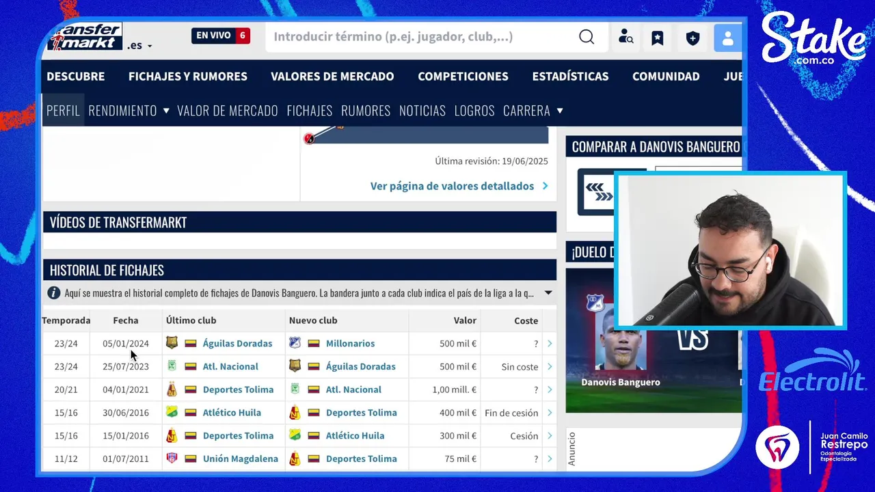Open Atlético Huila link in 30/06/2016 row
The image size is (875, 492).
(x=232, y=413)
